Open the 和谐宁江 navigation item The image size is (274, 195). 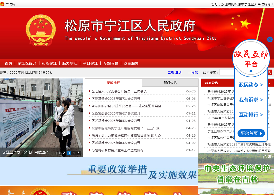[x=49, y=63]
